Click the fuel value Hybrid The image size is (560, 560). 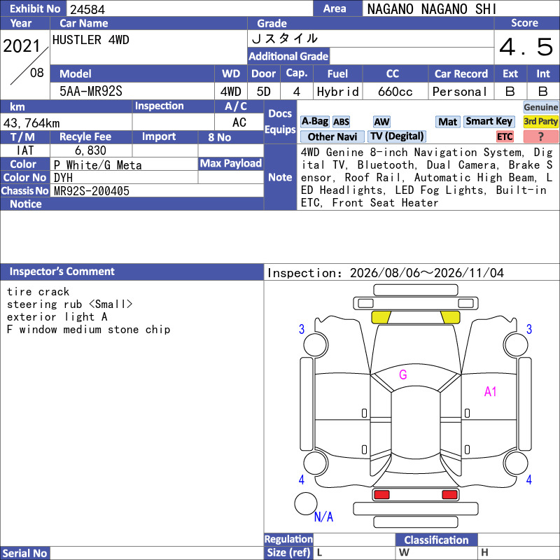point(338,92)
